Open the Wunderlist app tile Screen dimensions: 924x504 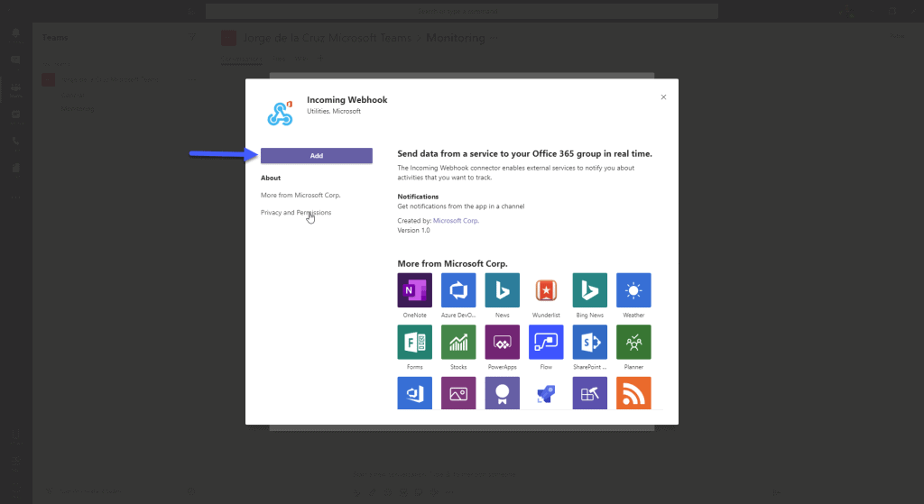[x=546, y=289]
